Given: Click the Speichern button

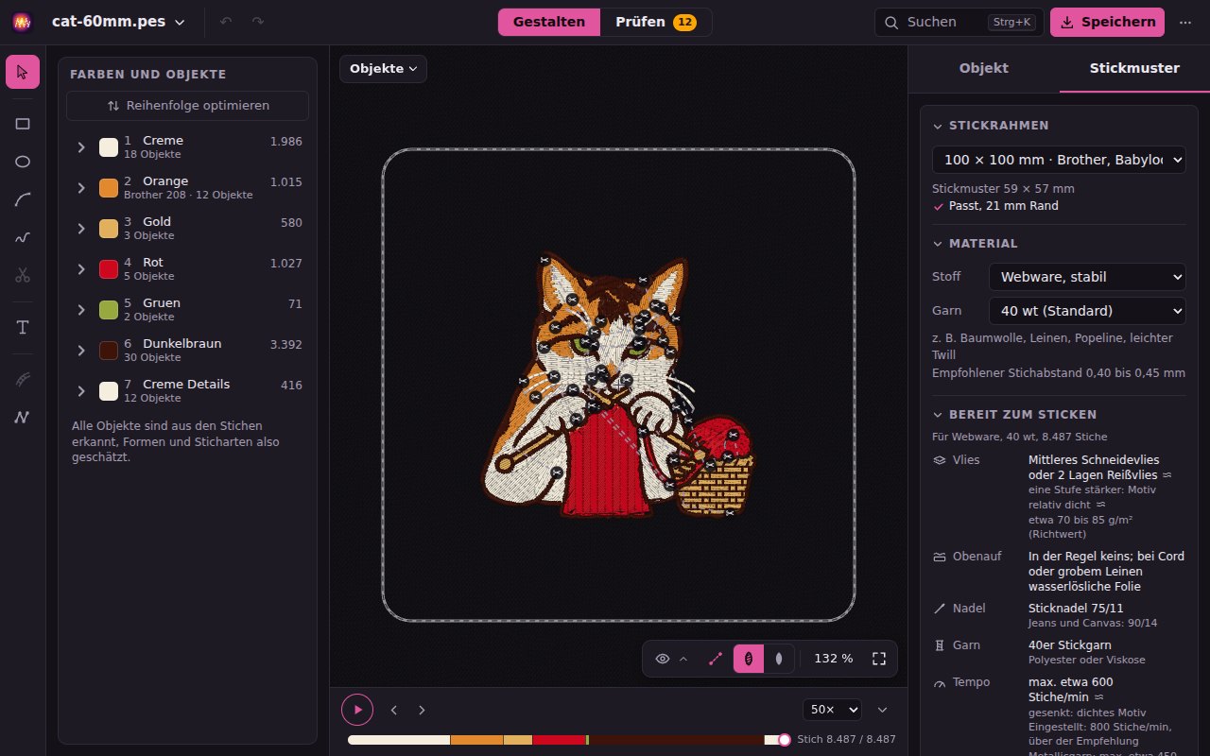Looking at the screenshot, I should (x=1107, y=22).
